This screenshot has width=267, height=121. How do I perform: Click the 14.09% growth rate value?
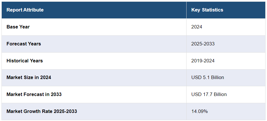pos(200,112)
